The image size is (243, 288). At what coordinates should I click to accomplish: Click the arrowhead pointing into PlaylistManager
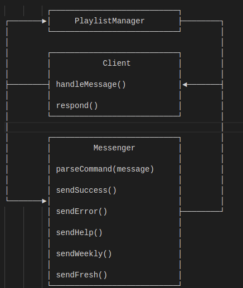[x=44, y=21]
